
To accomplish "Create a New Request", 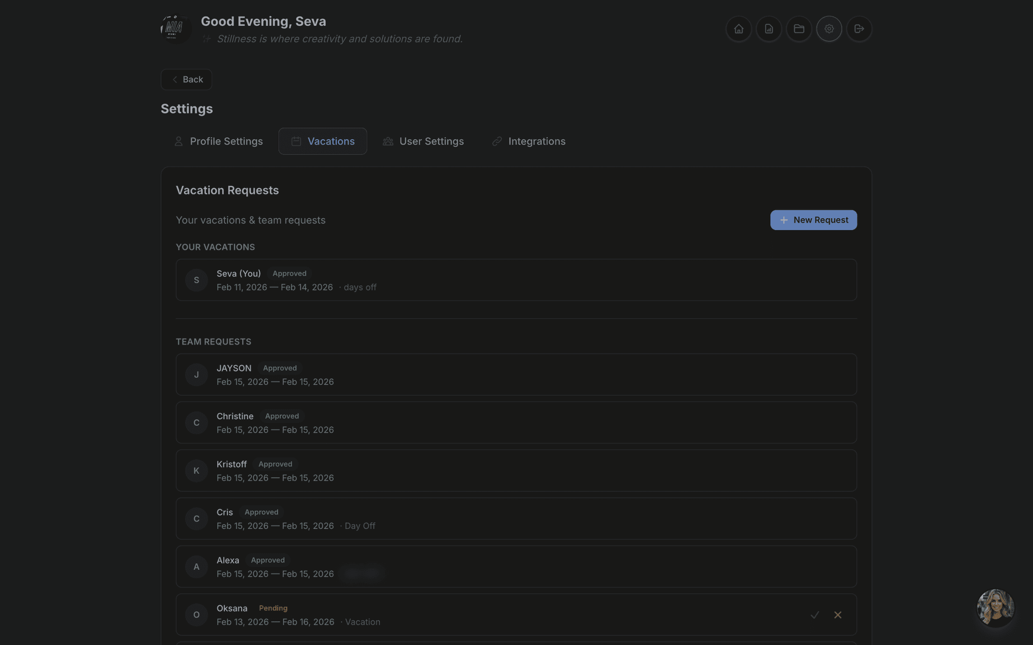I will point(813,220).
